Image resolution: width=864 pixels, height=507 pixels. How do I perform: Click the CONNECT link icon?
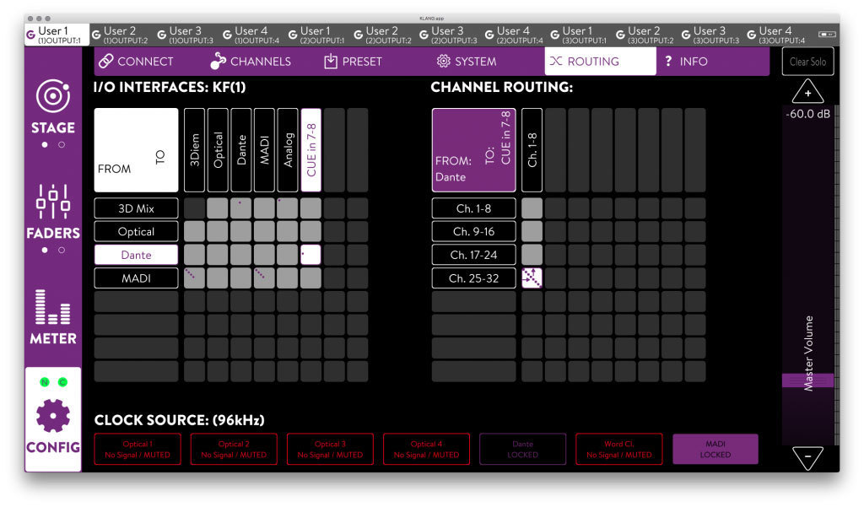point(105,62)
